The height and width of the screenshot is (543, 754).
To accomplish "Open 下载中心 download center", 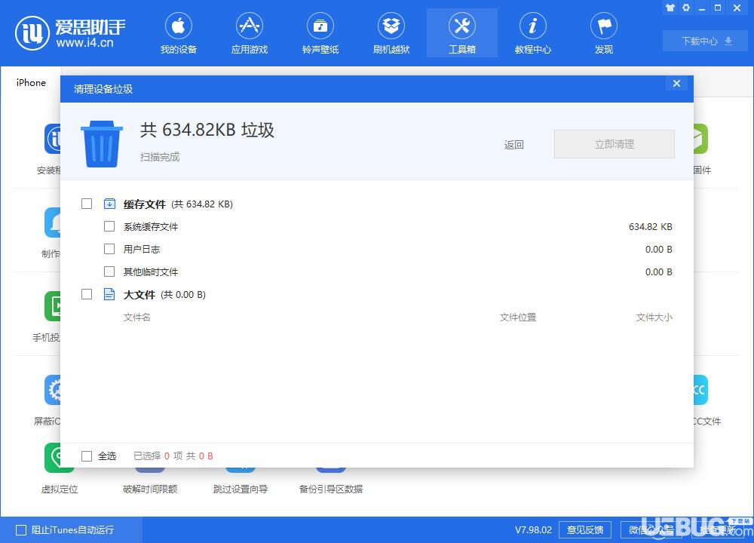I will (705, 41).
